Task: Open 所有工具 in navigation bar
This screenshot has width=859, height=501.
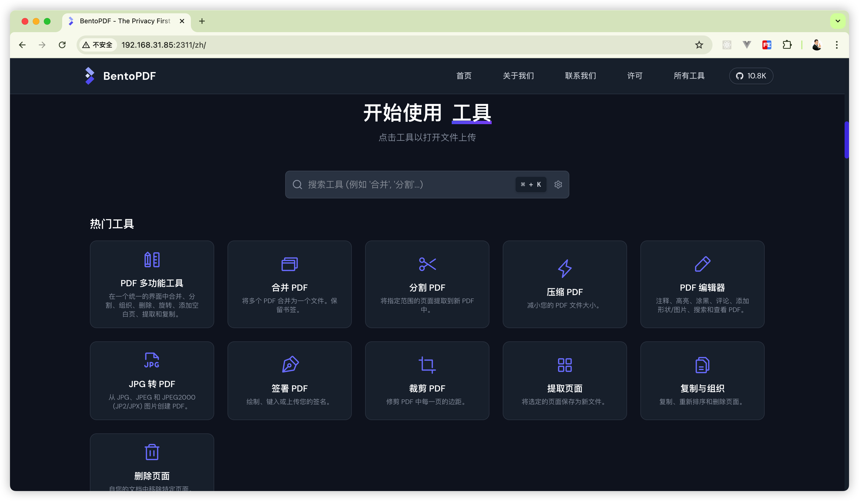Action: point(689,76)
